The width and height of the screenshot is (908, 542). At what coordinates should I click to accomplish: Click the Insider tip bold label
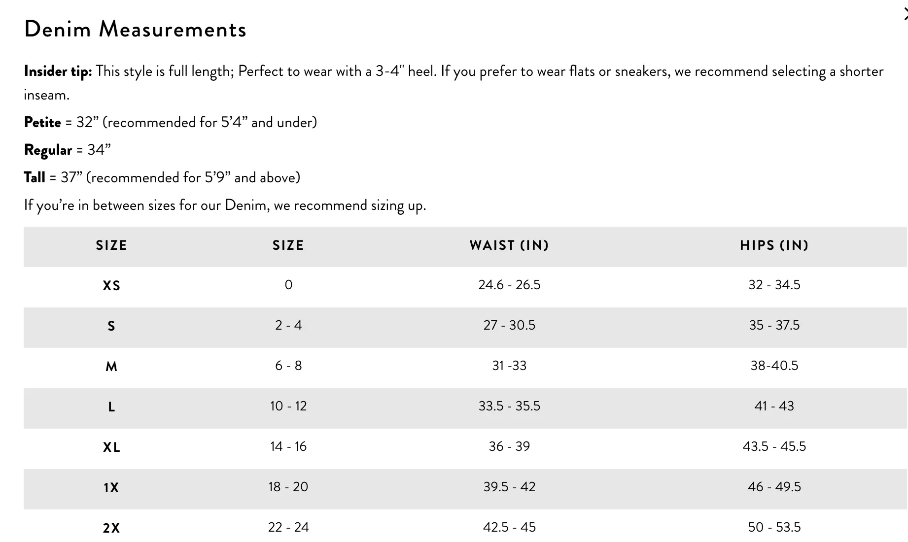tap(58, 71)
